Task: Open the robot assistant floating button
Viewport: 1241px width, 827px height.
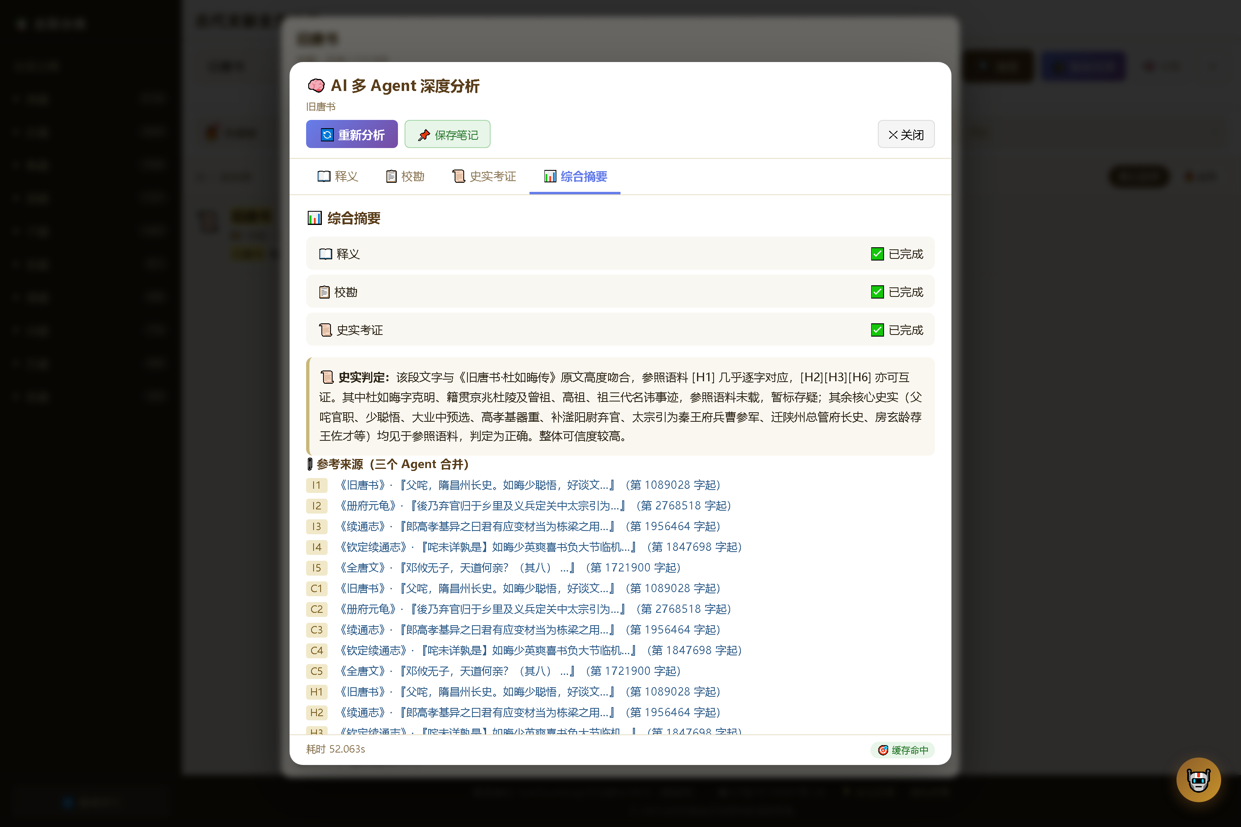Action: pos(1198,779)
